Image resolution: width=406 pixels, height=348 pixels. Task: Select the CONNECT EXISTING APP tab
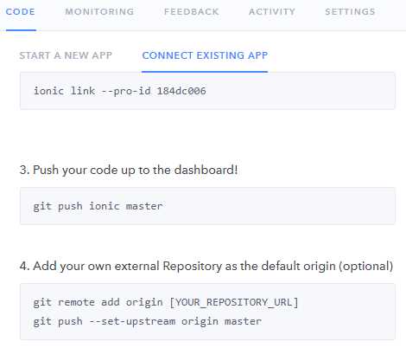[205, 55]
